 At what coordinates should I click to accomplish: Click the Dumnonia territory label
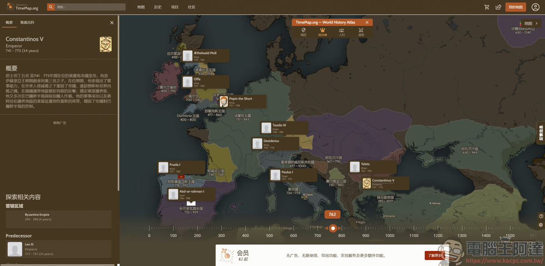coord(188,118)
